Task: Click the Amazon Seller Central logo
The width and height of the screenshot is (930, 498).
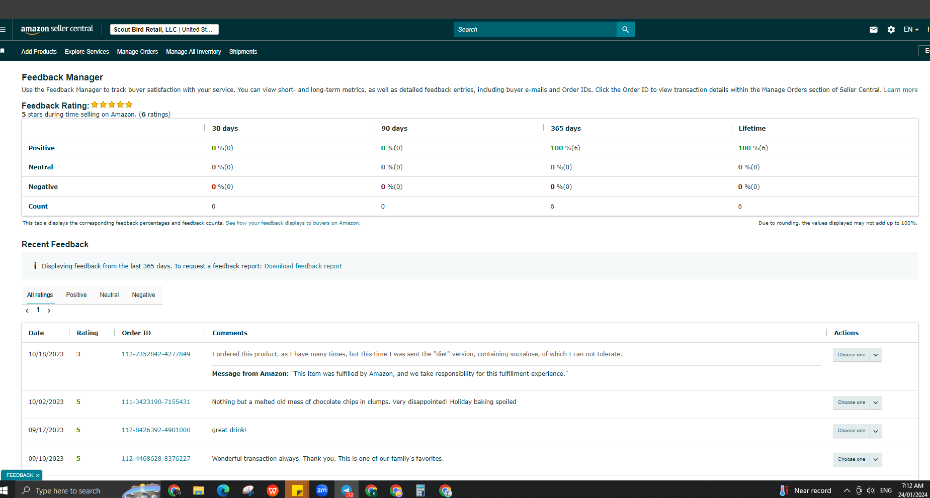Action: (57, 29)
